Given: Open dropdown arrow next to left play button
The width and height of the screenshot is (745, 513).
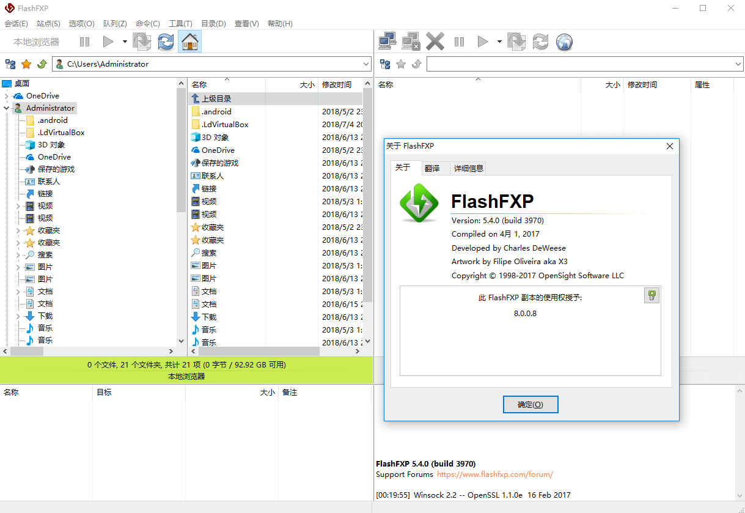Looking at the screenshot, I should (125, 42).
